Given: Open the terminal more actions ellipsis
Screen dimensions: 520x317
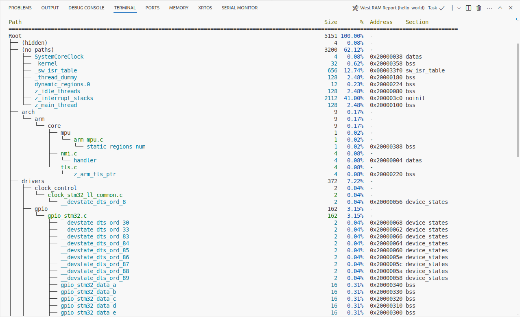Looking at the screenshot, I should (489, 8).
